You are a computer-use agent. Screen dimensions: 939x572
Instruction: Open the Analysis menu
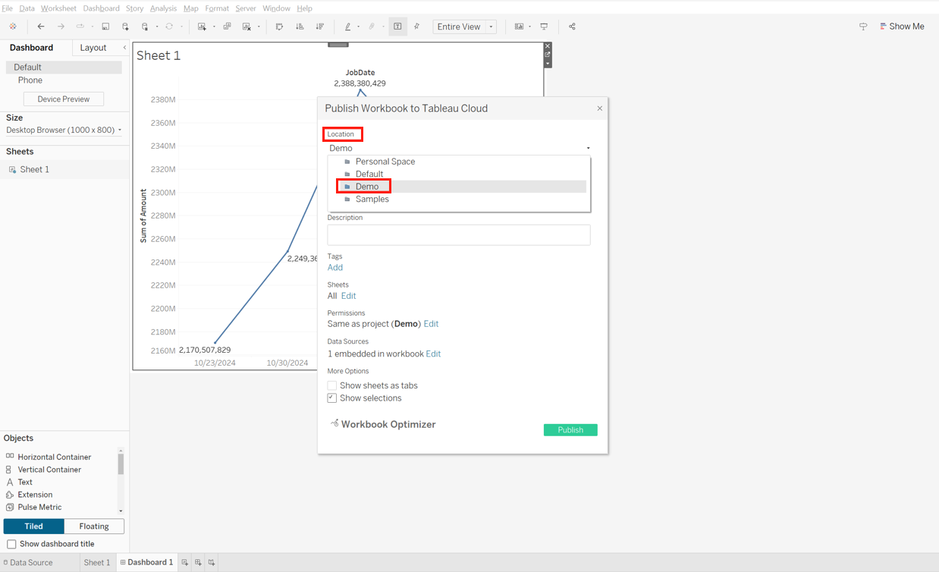click(163, 8)
